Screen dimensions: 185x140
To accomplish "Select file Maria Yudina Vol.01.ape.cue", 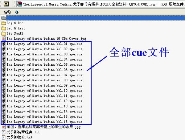I will 44,44.
